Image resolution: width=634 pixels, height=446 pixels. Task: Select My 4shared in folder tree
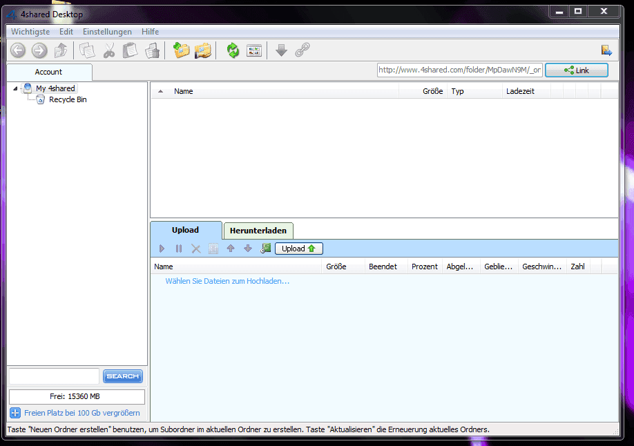[x=55, y=88]
